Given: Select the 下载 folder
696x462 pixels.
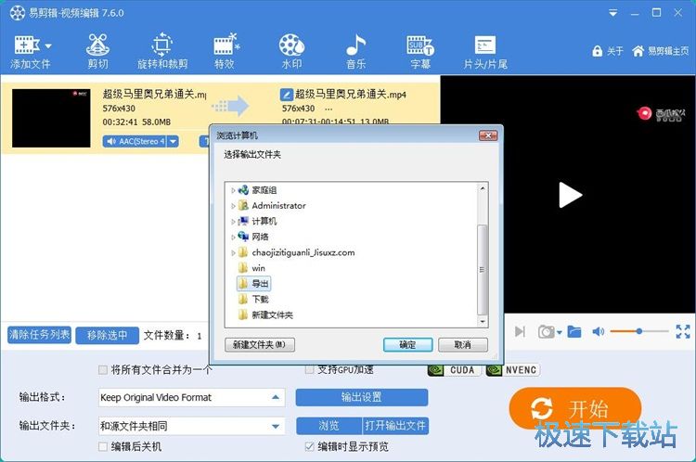Looking at the screenshot, I should point(253,299).
